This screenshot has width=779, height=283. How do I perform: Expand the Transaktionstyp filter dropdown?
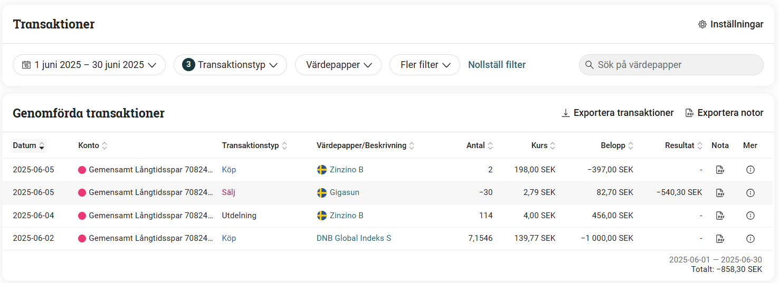(x=230, y=65)
